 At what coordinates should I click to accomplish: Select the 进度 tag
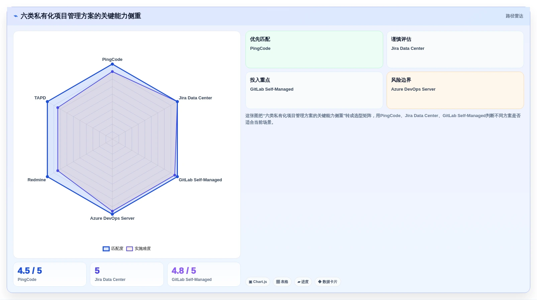303,282
